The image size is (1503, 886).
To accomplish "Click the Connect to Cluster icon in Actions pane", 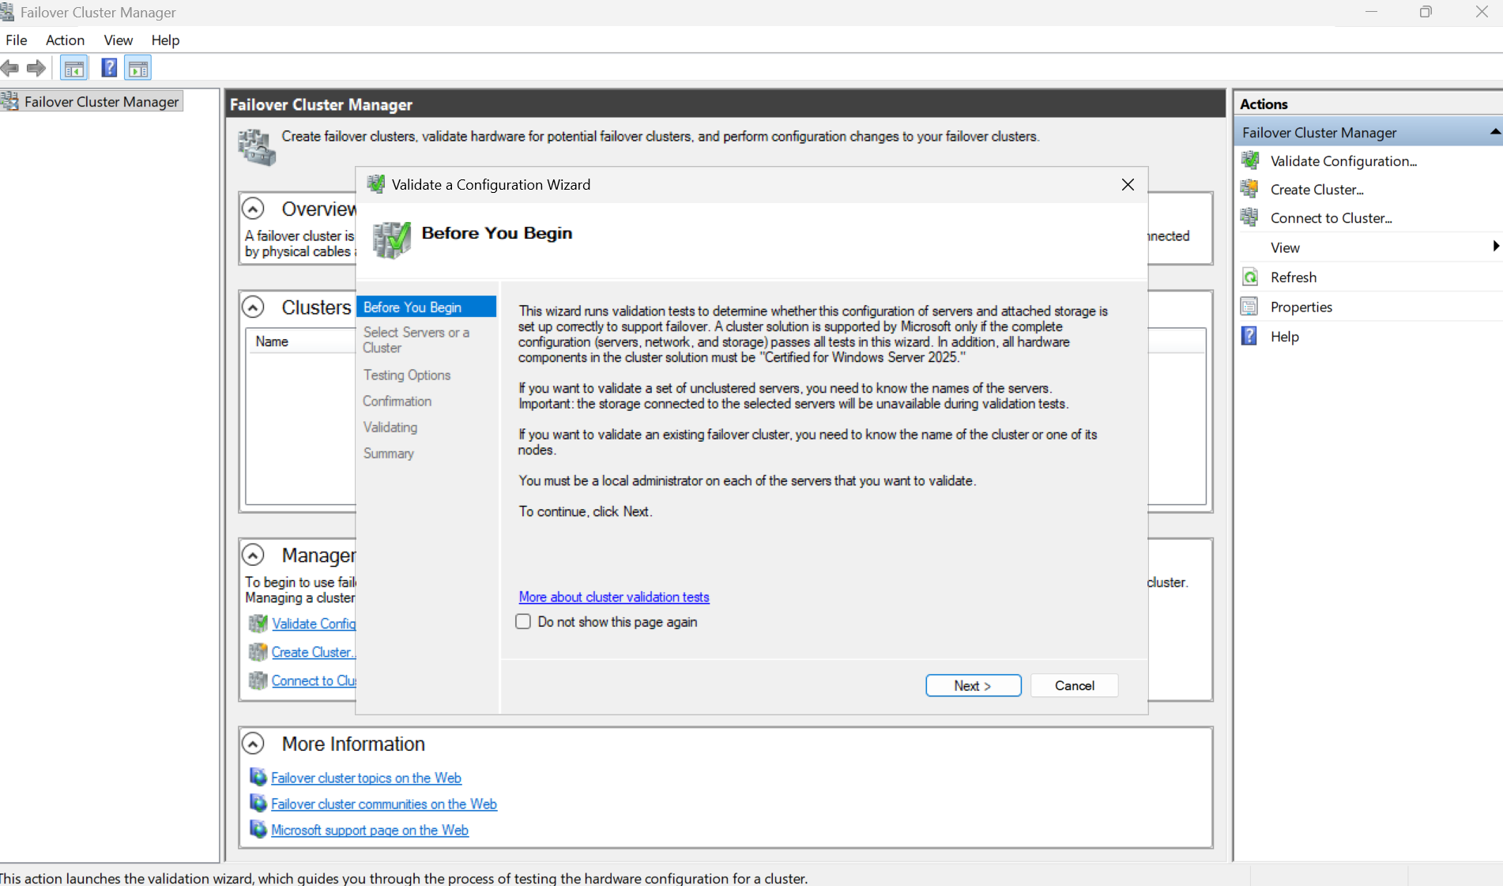I will 1250,217.
